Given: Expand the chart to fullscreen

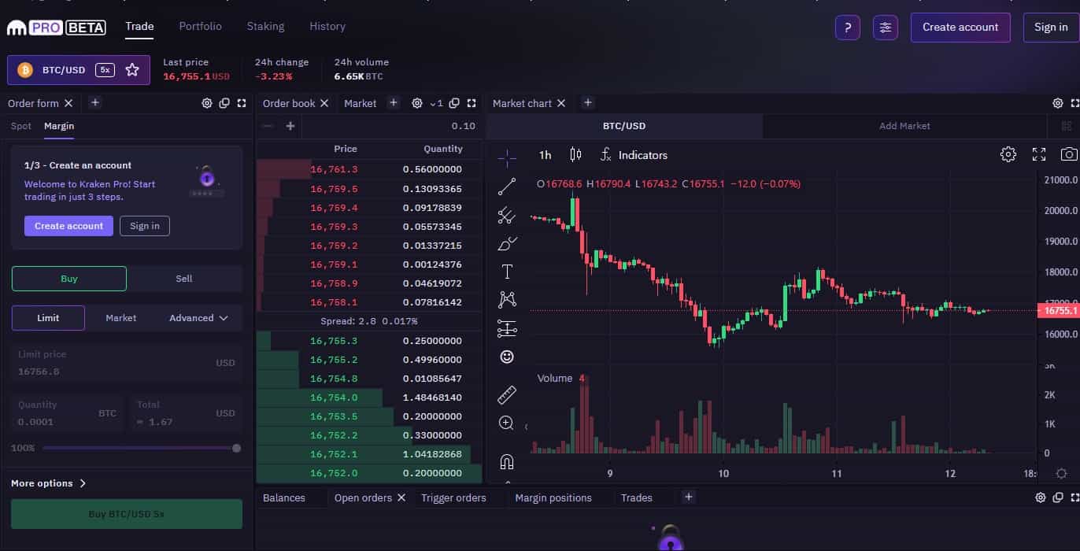Looking at the screenshot, I should pos(1038,154).
